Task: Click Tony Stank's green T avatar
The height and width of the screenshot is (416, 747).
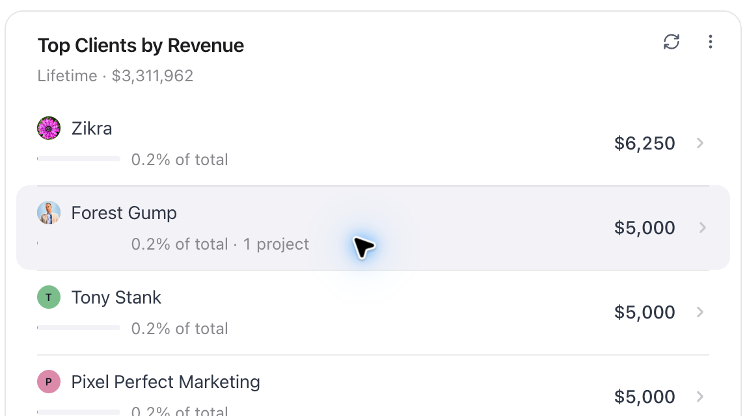Action: pyautogui.click(x=49, y=297)
